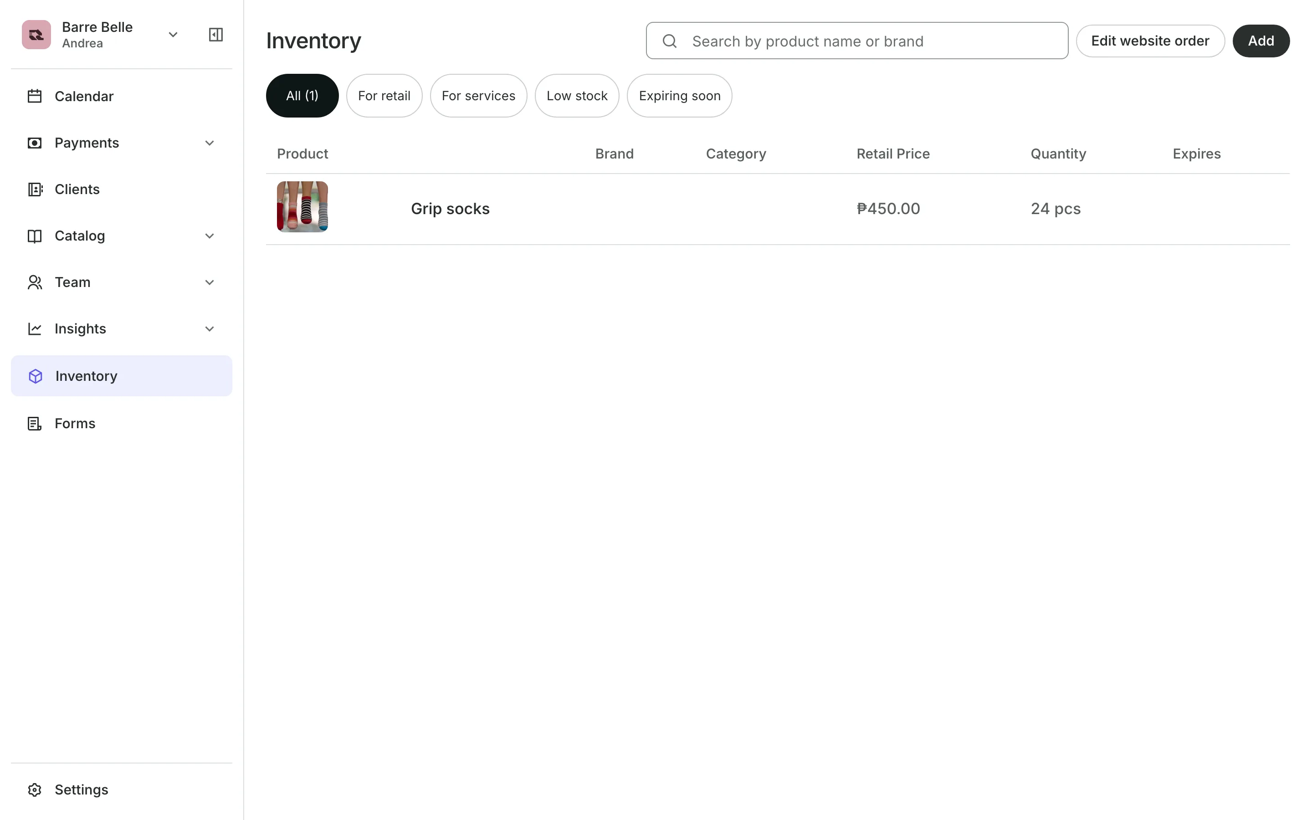Click the Category column header

[736, 154]
